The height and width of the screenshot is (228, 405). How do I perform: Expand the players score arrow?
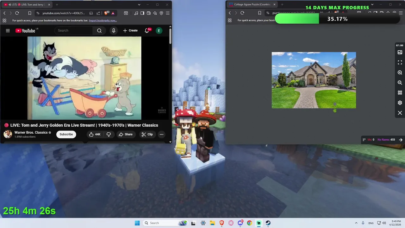click(401, 140)
